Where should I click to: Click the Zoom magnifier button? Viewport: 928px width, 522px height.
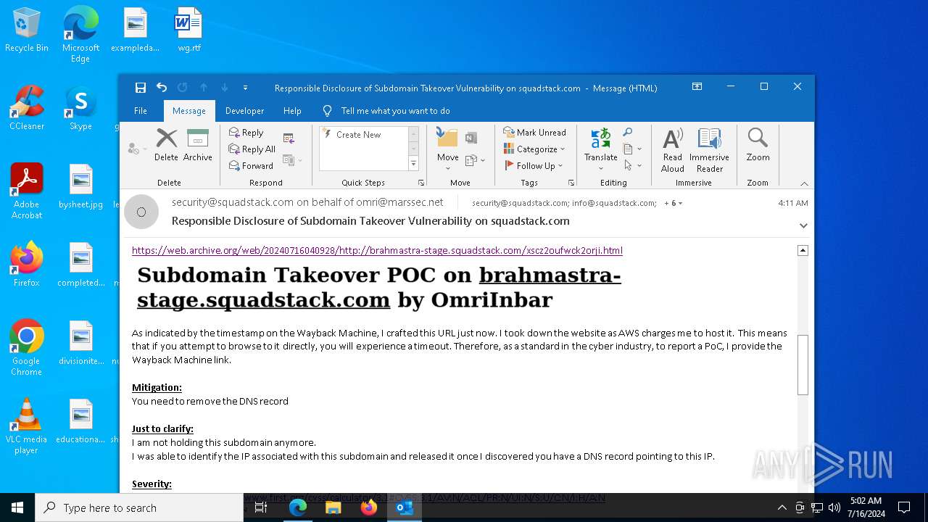click(x=758, y=144)
